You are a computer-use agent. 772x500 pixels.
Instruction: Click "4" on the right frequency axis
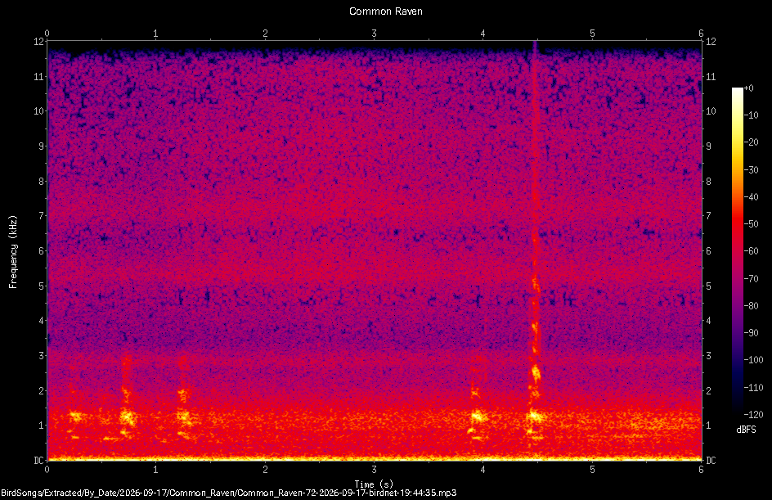708,321
